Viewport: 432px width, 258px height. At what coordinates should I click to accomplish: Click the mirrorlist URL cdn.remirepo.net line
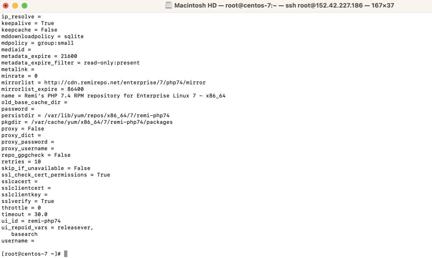[104, 82]
